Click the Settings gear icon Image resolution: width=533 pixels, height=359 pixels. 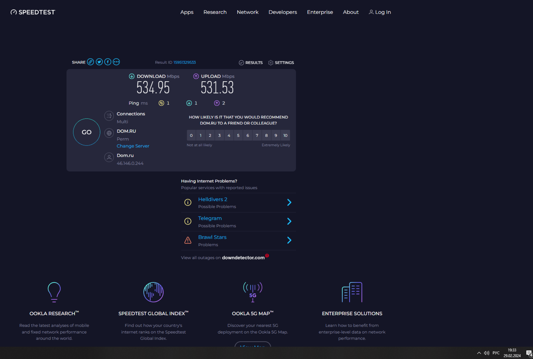coord(271,63)
